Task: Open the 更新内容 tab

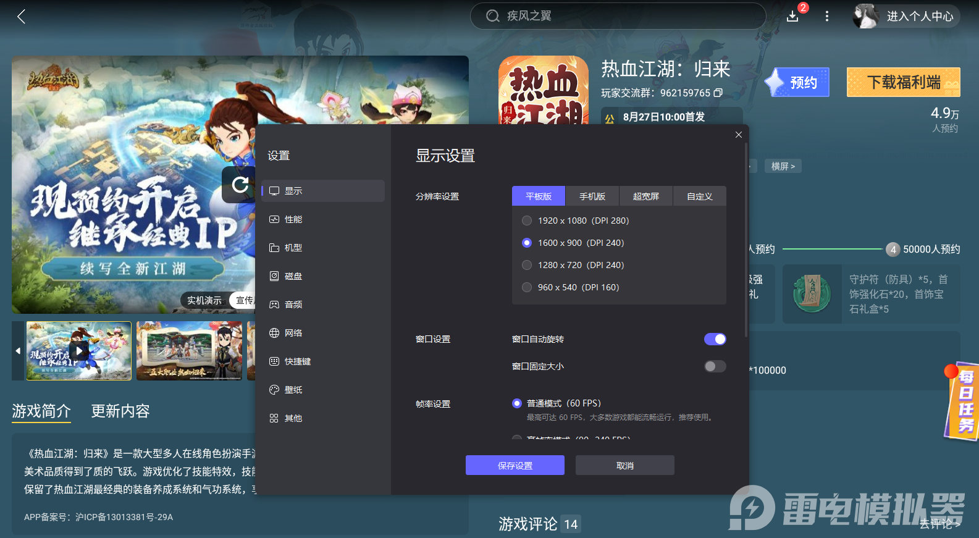Action: [x=120, y=411]
